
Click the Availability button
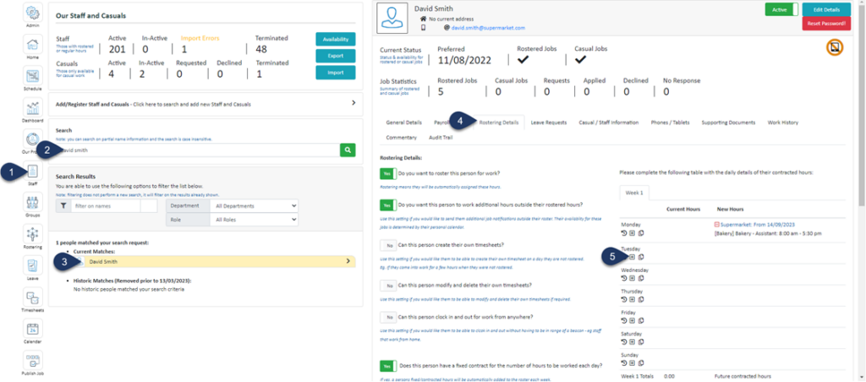pyautogui.click(x=335, y=39)
